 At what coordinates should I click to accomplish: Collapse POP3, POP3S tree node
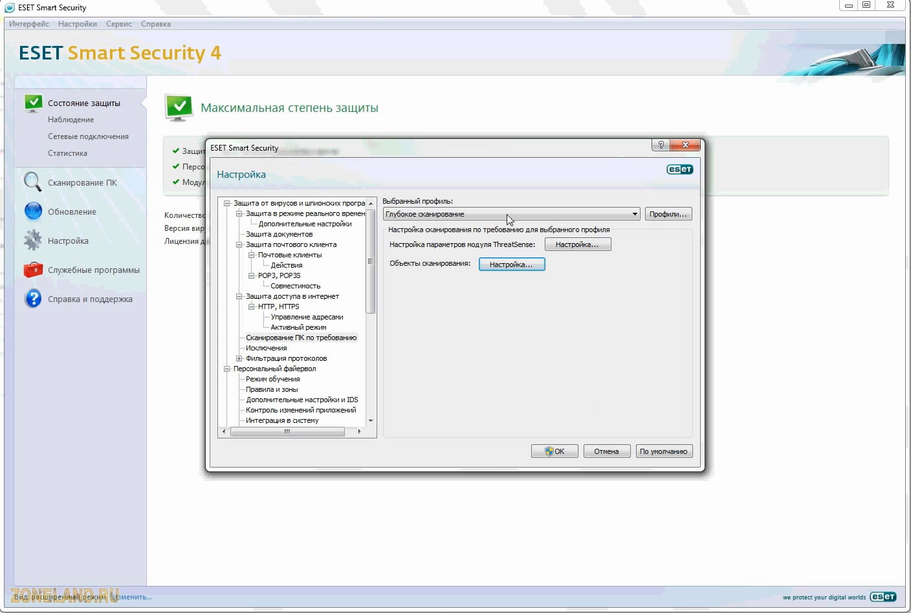[252, 275]
